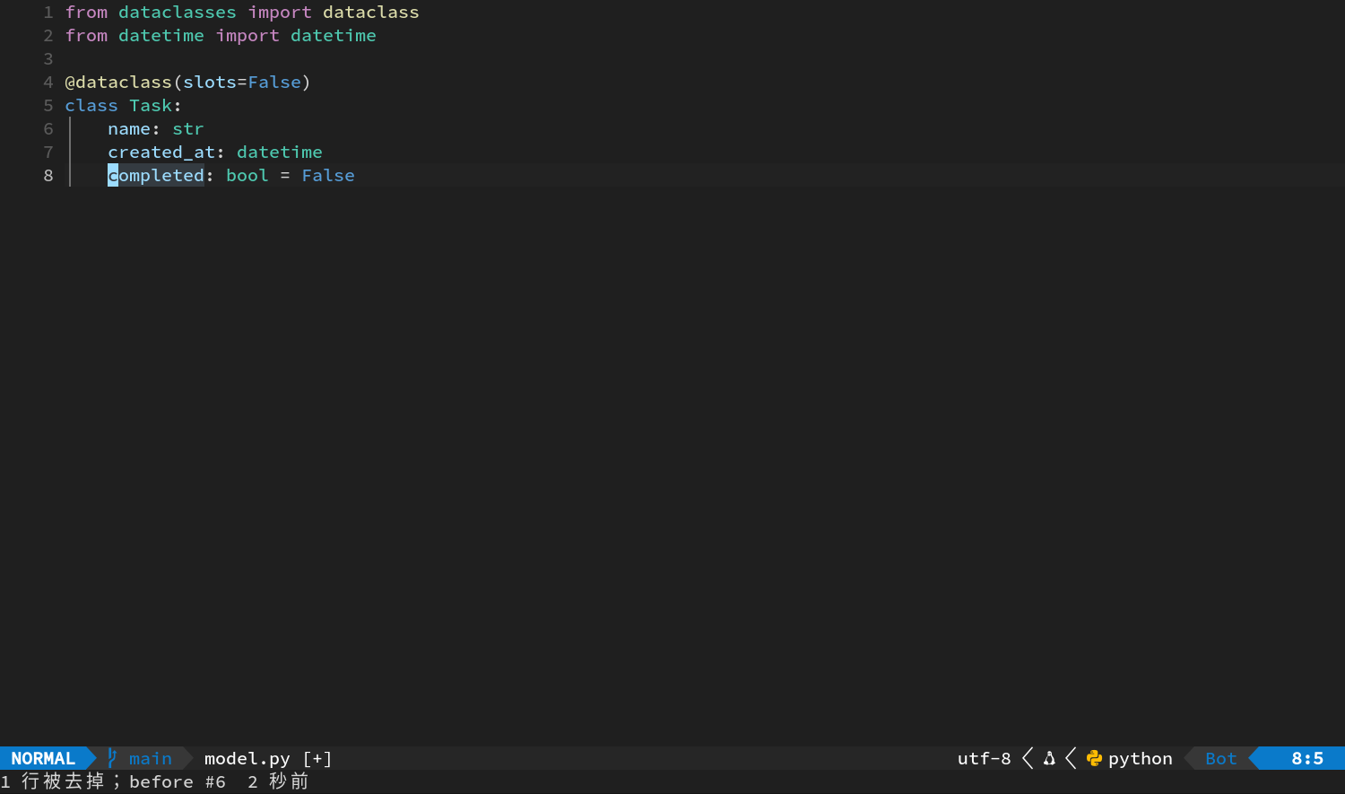
Task: Click the 'Bot' scroll position indicator
Action: pos(1221,759)
